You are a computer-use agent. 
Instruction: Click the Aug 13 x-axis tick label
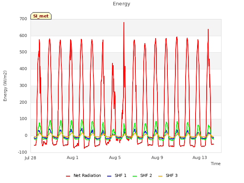[200, 157]
